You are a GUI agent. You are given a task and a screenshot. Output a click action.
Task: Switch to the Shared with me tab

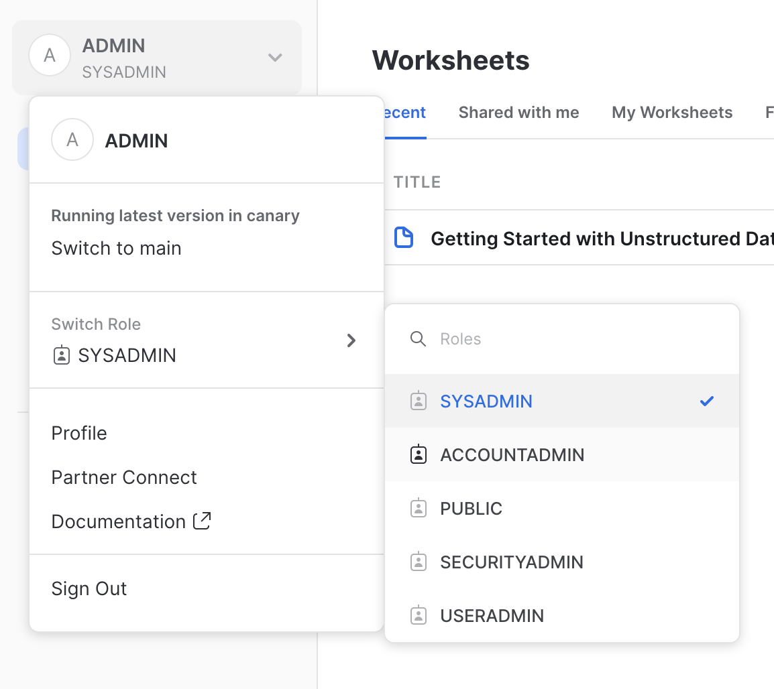[518, 113]
